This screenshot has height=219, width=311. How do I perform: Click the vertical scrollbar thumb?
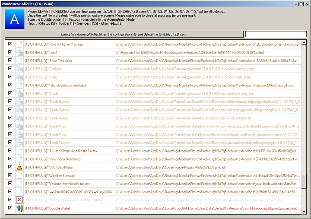coord(304,181)
